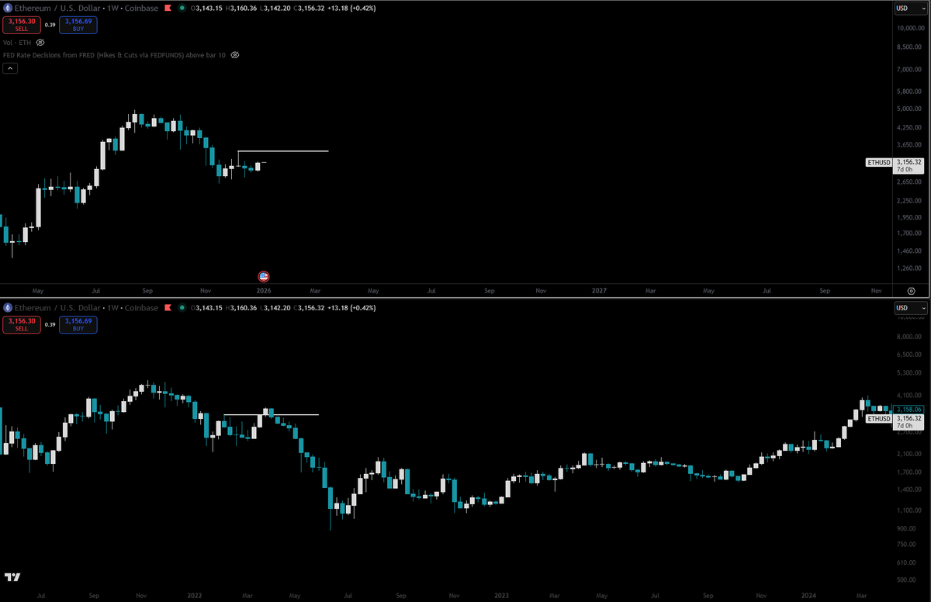
Task: Collapse the indicator legend in top chart
Action: point(9,68)
